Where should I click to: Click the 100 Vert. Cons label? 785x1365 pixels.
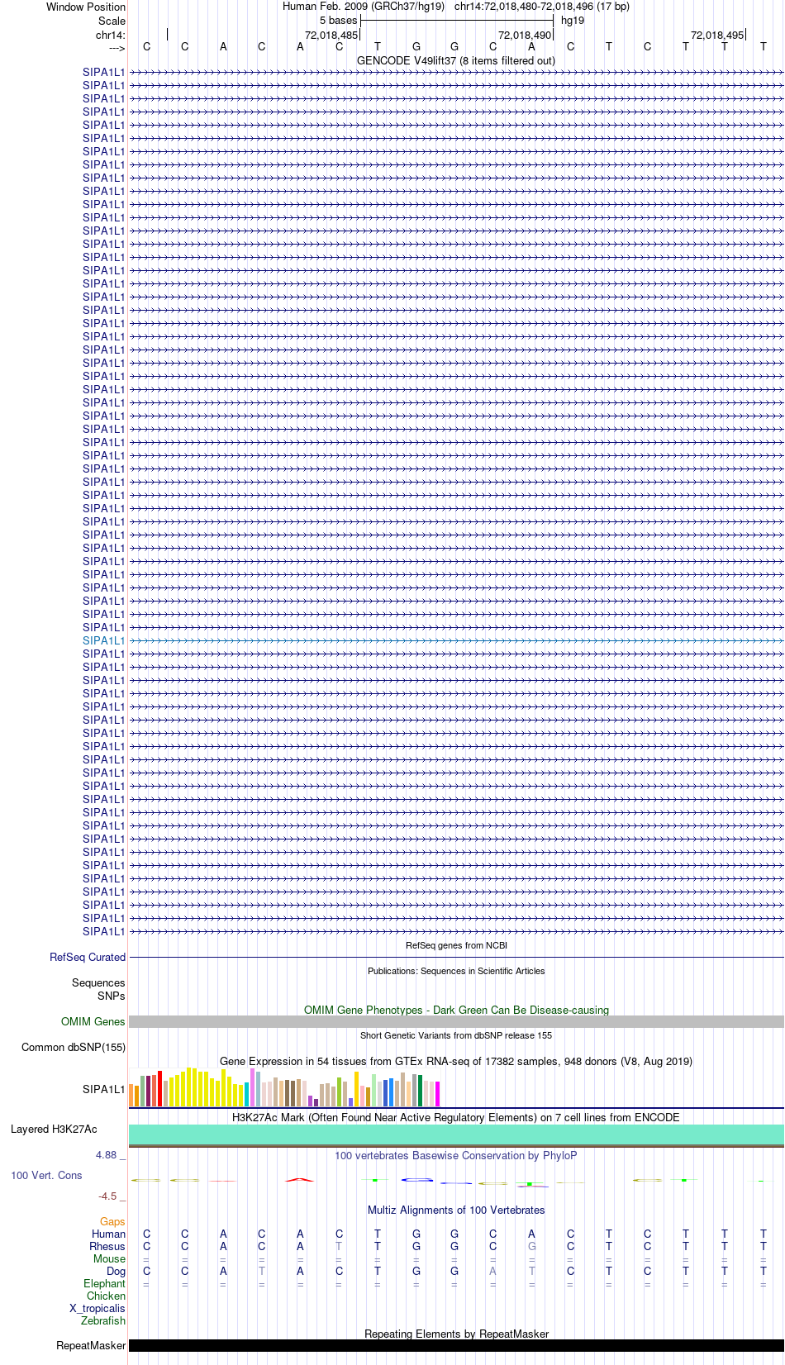click(x=46, y=1175)
